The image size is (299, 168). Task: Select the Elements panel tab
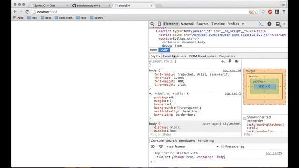pyautogui.click(x=171, y=24)
